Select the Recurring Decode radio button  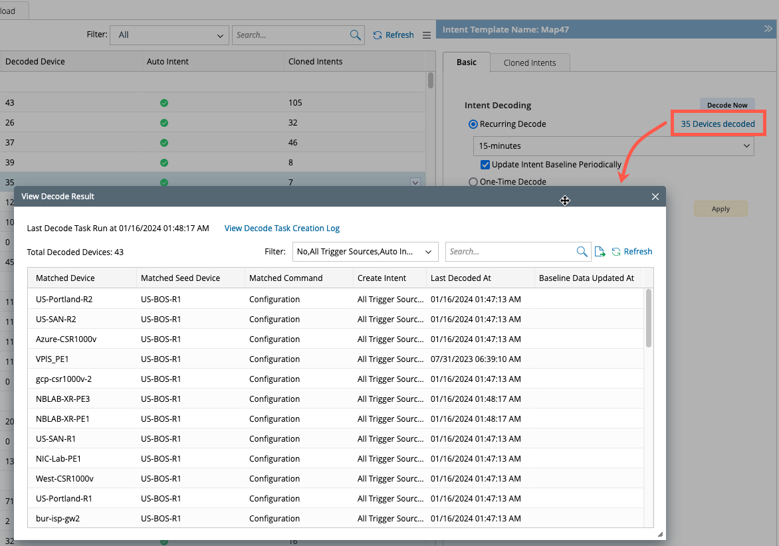pyautogui.click(x=473, y=124)
